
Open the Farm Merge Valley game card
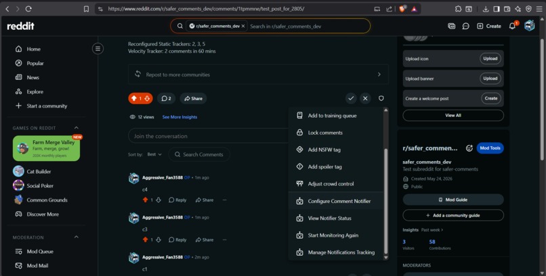(x=46, y=148)
